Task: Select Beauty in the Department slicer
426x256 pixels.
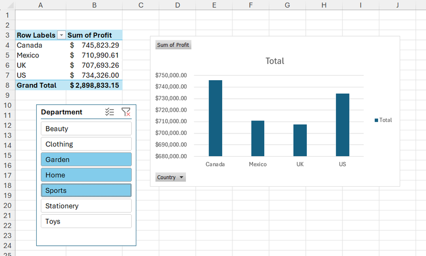Action: point(86,129)
